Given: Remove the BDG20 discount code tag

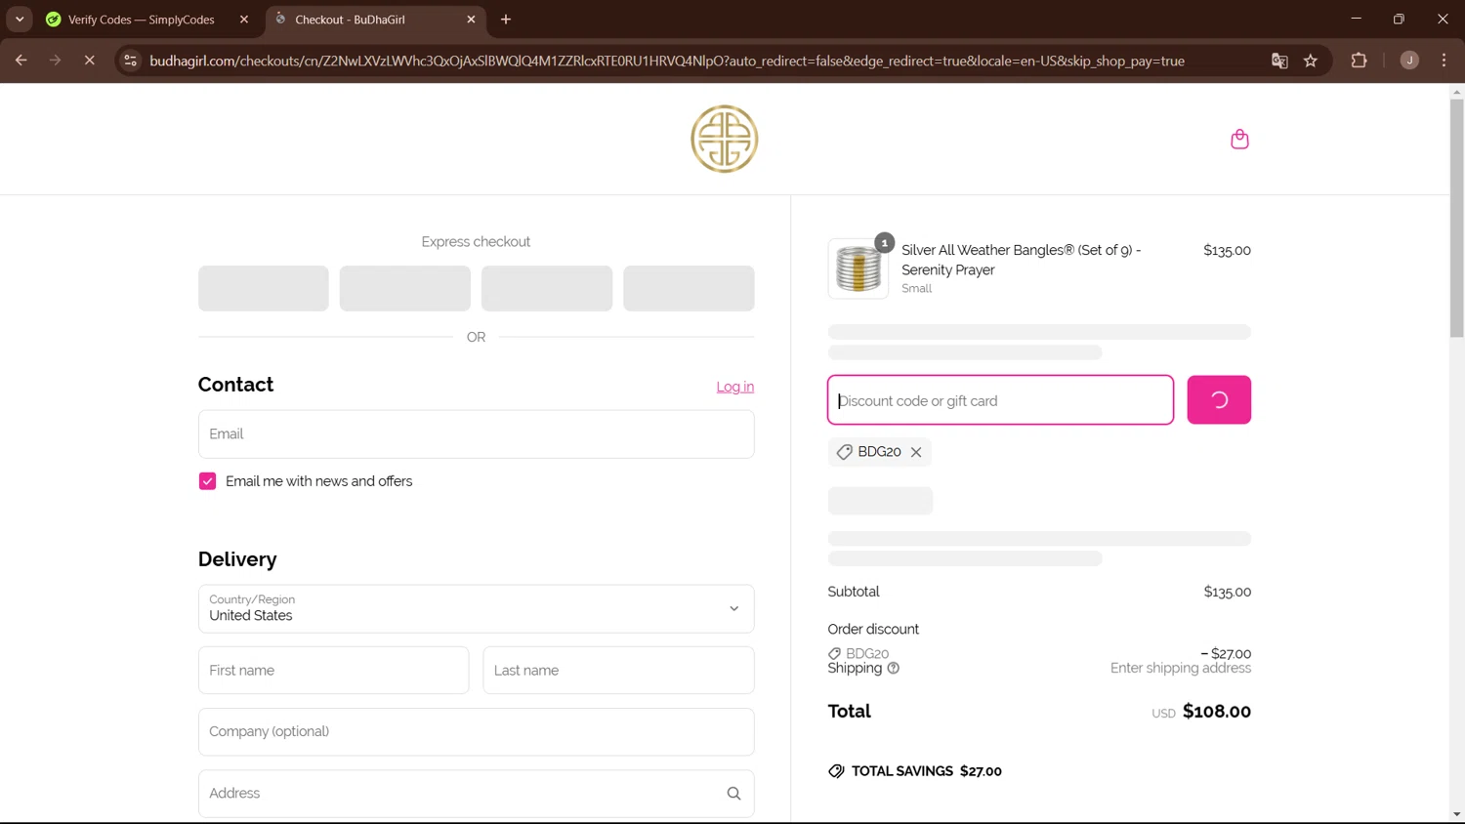Looking at the screenshot, I should [x=916, y=452].
